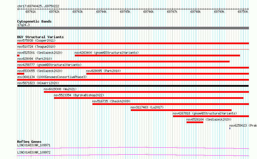This screenshot has width=257, height=159.
Task: Click the gray 17q24.3 cytogenetic band bar
Action: pyautogui.click(x=133, y=28)
